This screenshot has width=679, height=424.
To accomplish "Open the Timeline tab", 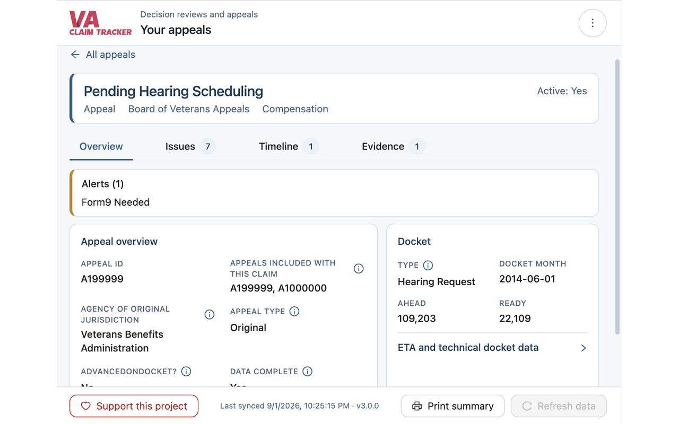I will 289,147.
